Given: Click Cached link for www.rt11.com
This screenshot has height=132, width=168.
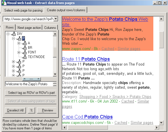Looking at the screenshot, I should click(x=128, y=101).
